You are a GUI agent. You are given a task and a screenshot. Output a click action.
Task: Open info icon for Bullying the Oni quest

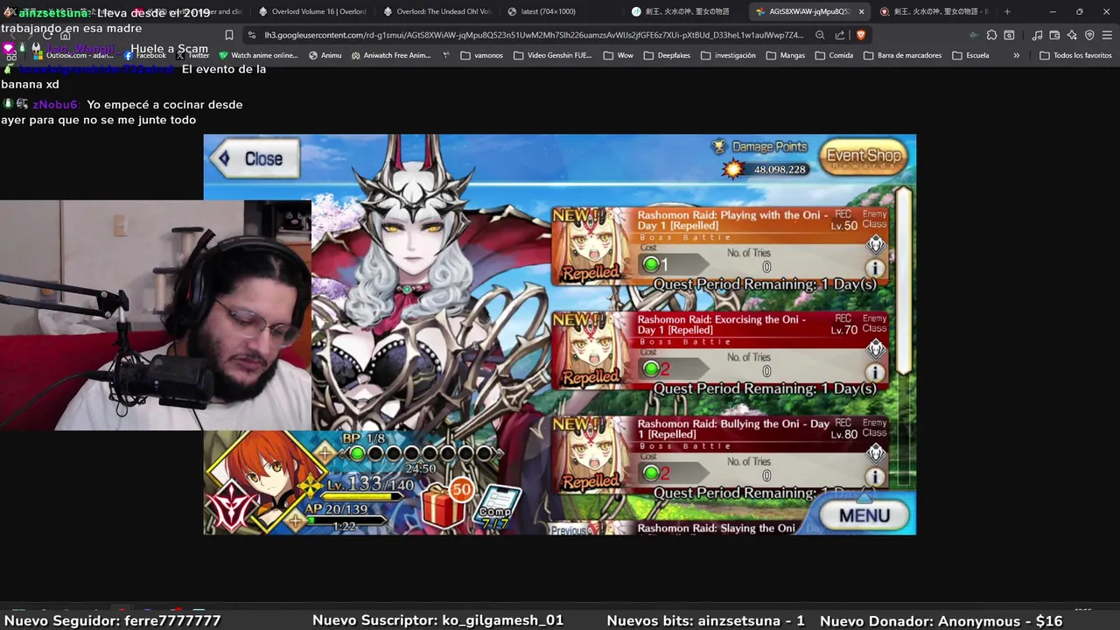pyautogui.click(x=874, y=477)
